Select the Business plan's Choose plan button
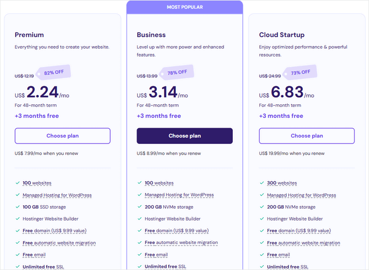Viewport: 369px width, 270px height. pos(184,136)
